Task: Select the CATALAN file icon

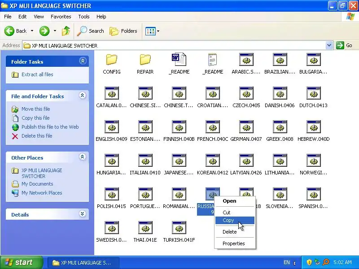Action: coord(111,93)
